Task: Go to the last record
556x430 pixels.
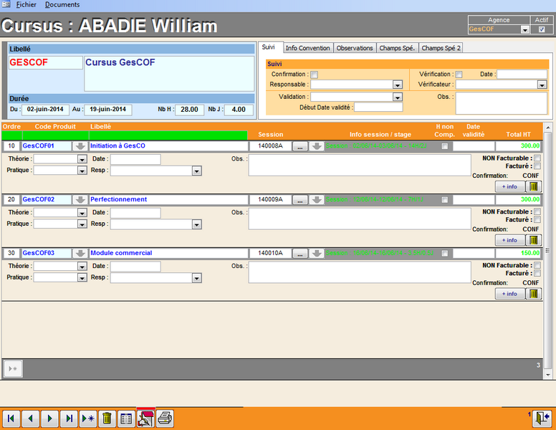Action: [69, 419]
